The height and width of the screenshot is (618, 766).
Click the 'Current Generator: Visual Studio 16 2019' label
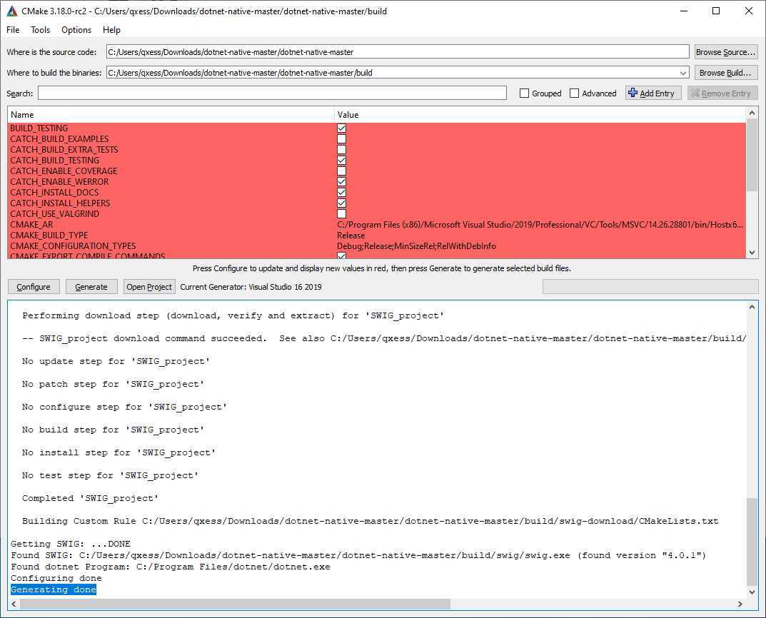[x=251, y=287]
